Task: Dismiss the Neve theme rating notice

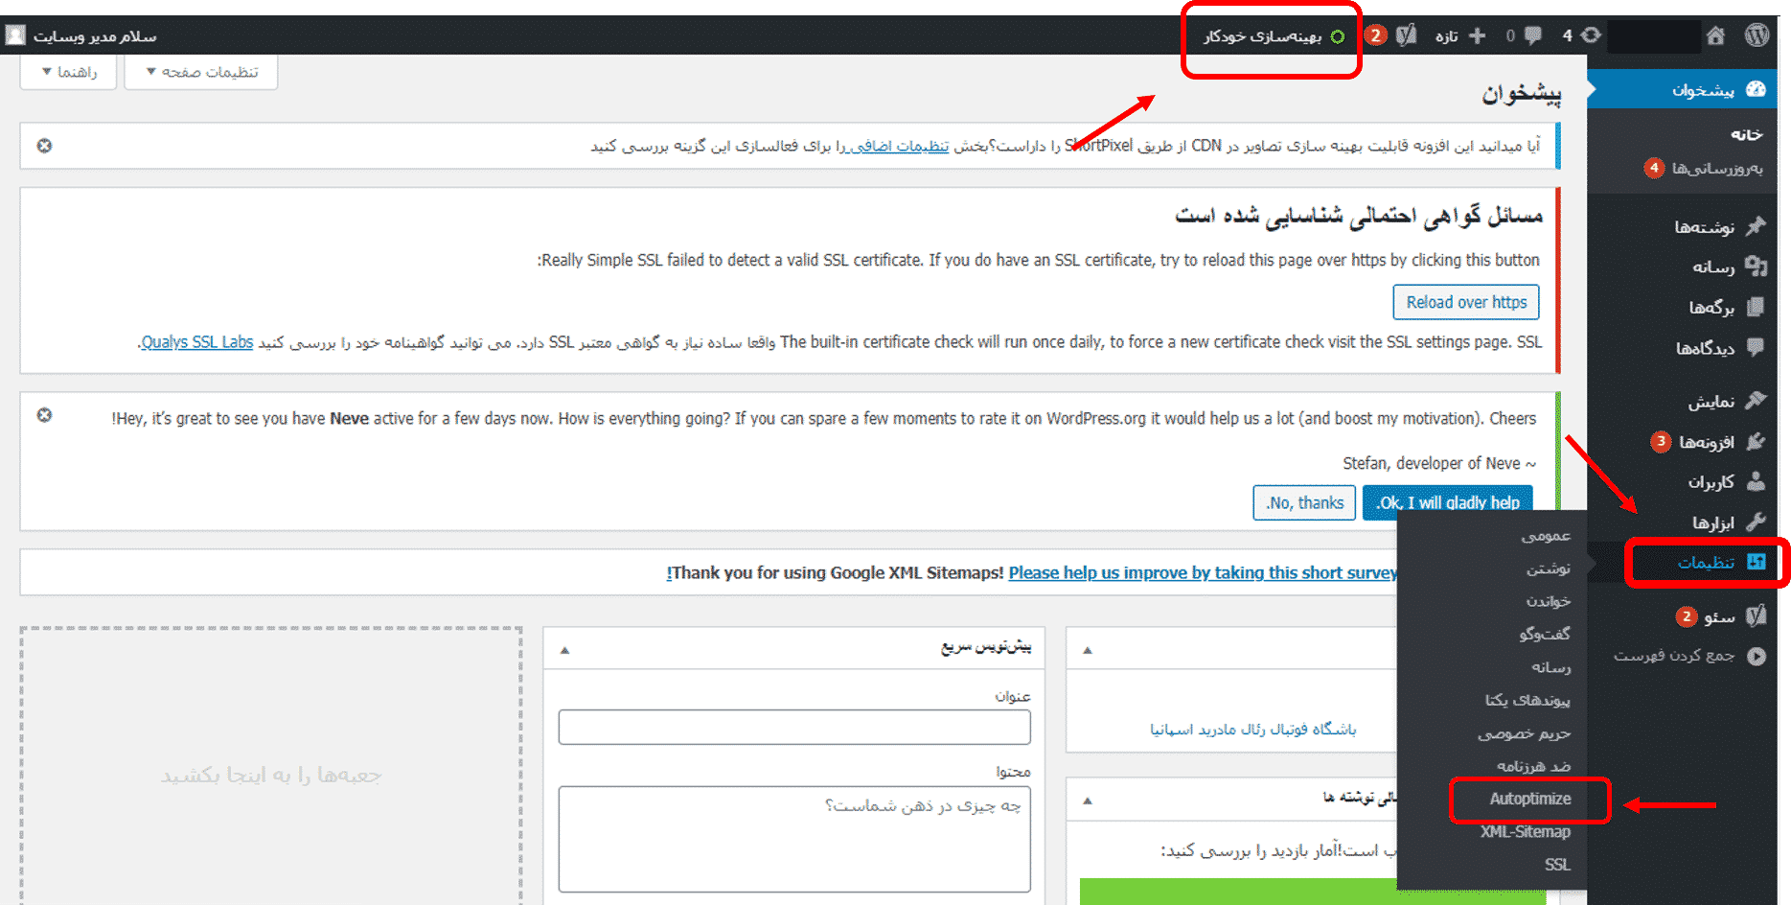Action: pyautogui.click(x=44, y=415)
